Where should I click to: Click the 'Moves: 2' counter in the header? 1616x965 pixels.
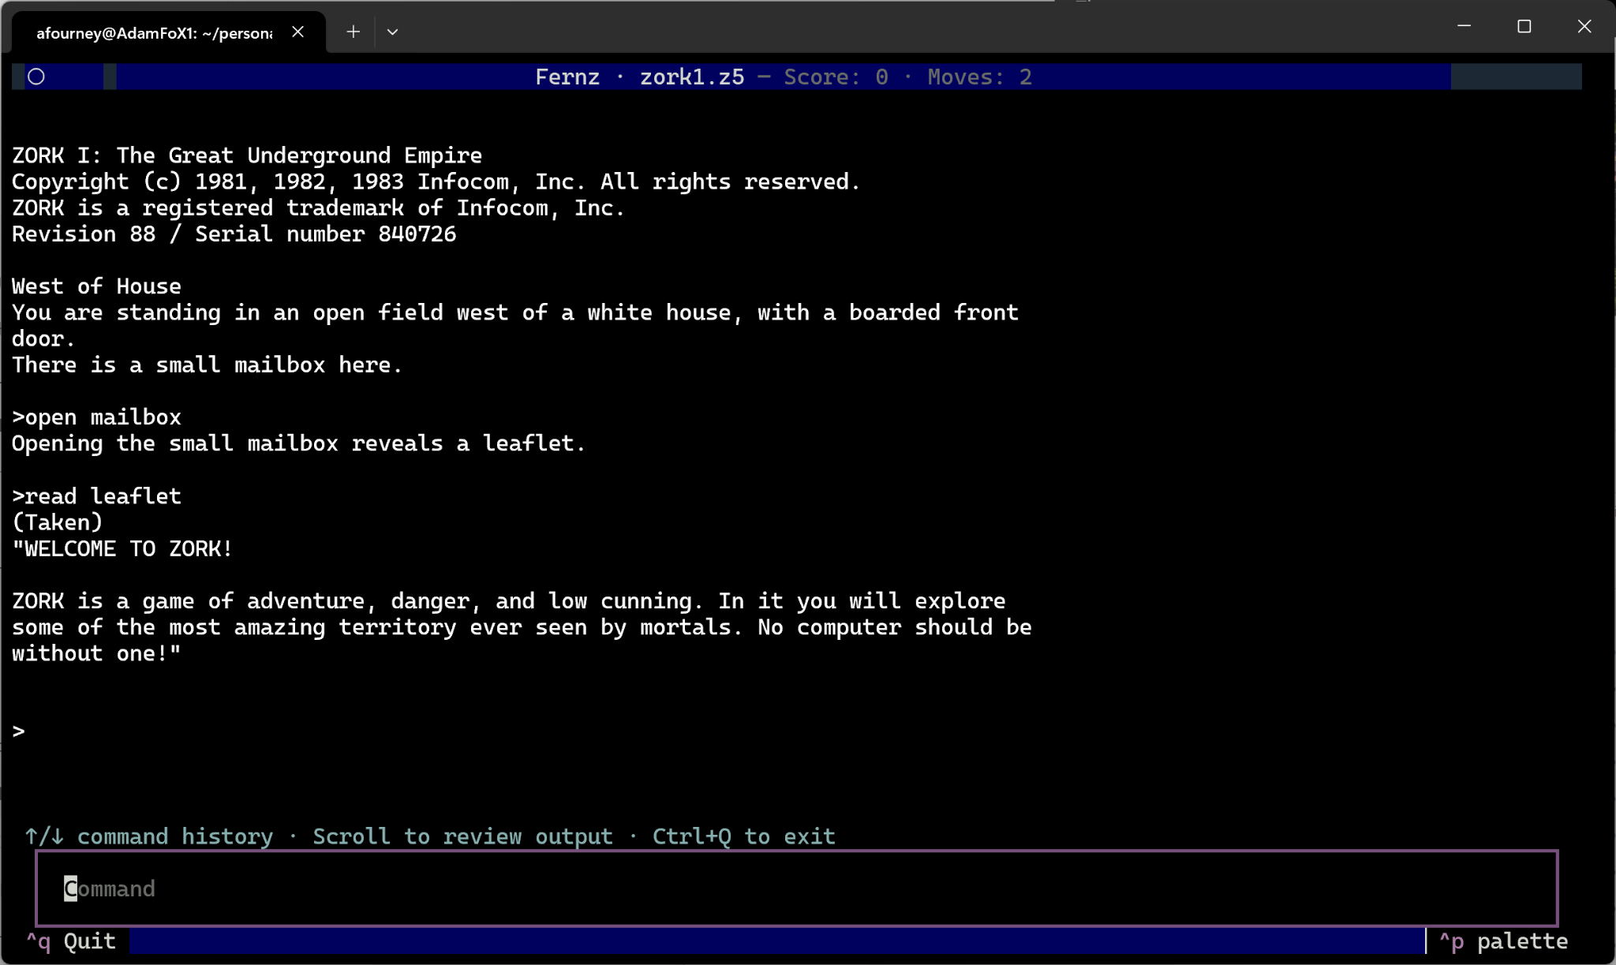[979, 77]
